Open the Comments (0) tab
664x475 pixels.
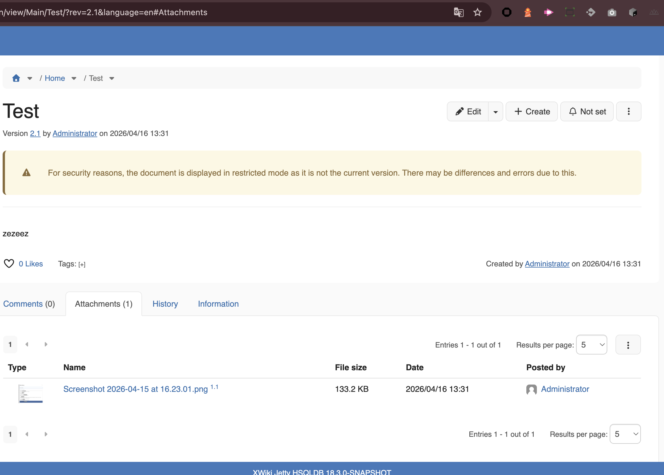[x=29, y=304]
